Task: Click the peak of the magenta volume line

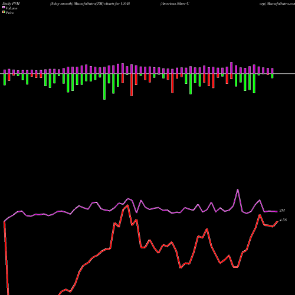Action: point(238,189)
